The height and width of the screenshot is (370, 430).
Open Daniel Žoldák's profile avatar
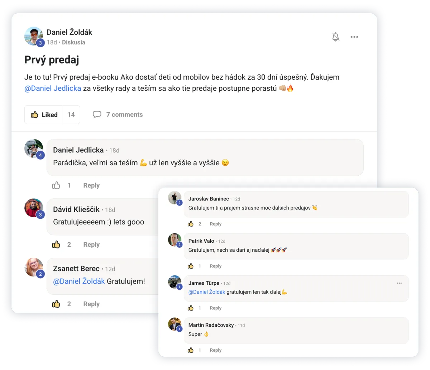pos(34,36)
